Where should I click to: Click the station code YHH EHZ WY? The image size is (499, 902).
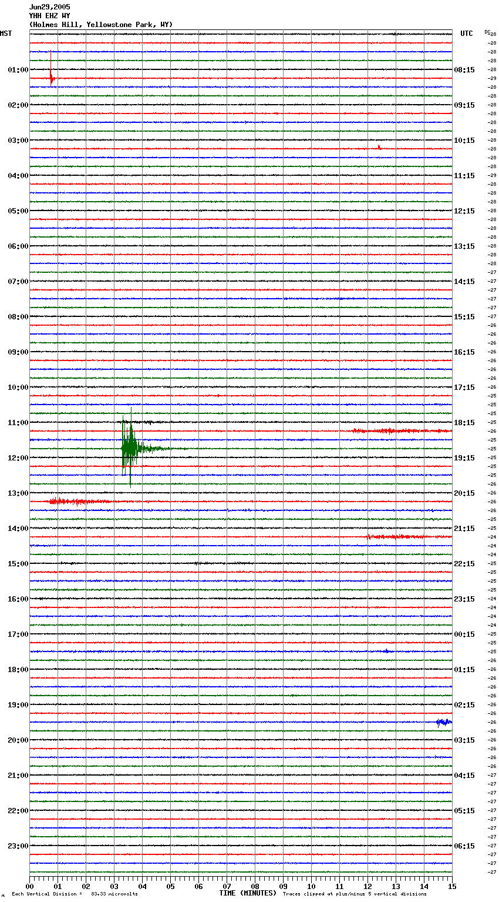tap(49, 16)
